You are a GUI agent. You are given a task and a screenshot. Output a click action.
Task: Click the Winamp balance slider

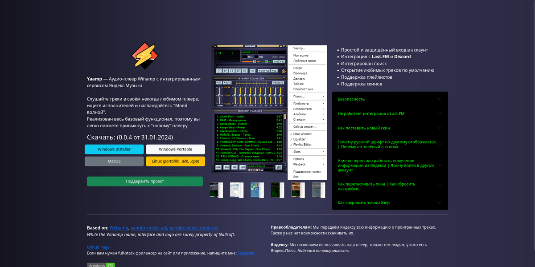266,61
